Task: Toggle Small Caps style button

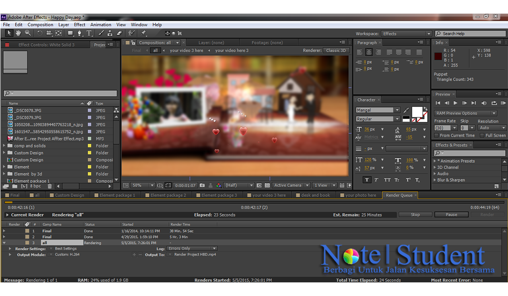Action: pos(397,180)
